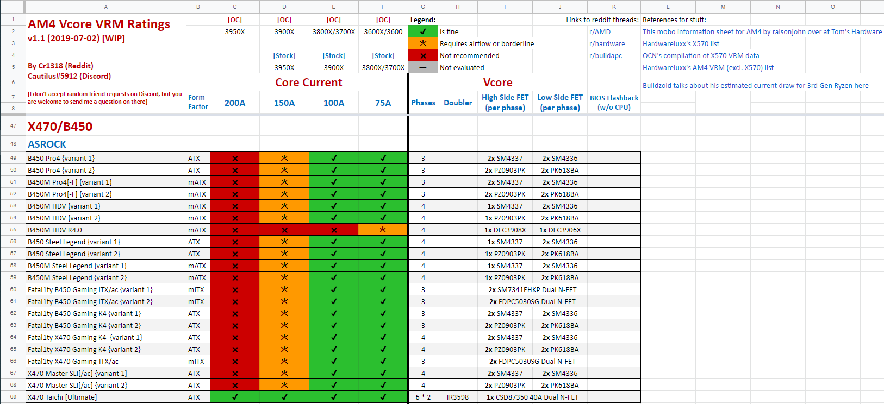The height and width of the screenshot is (404, 884).
Task: Select row 1 header
Action: coord(13,20)
